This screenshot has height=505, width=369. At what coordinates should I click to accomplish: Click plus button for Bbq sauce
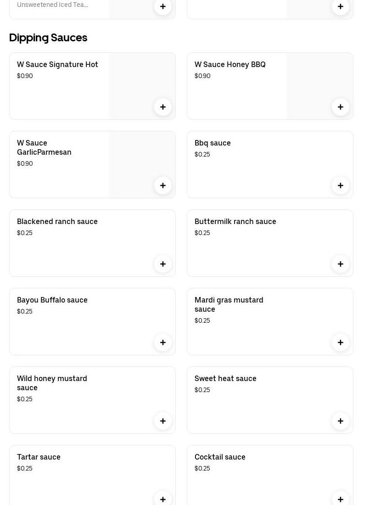coord(341,185)
